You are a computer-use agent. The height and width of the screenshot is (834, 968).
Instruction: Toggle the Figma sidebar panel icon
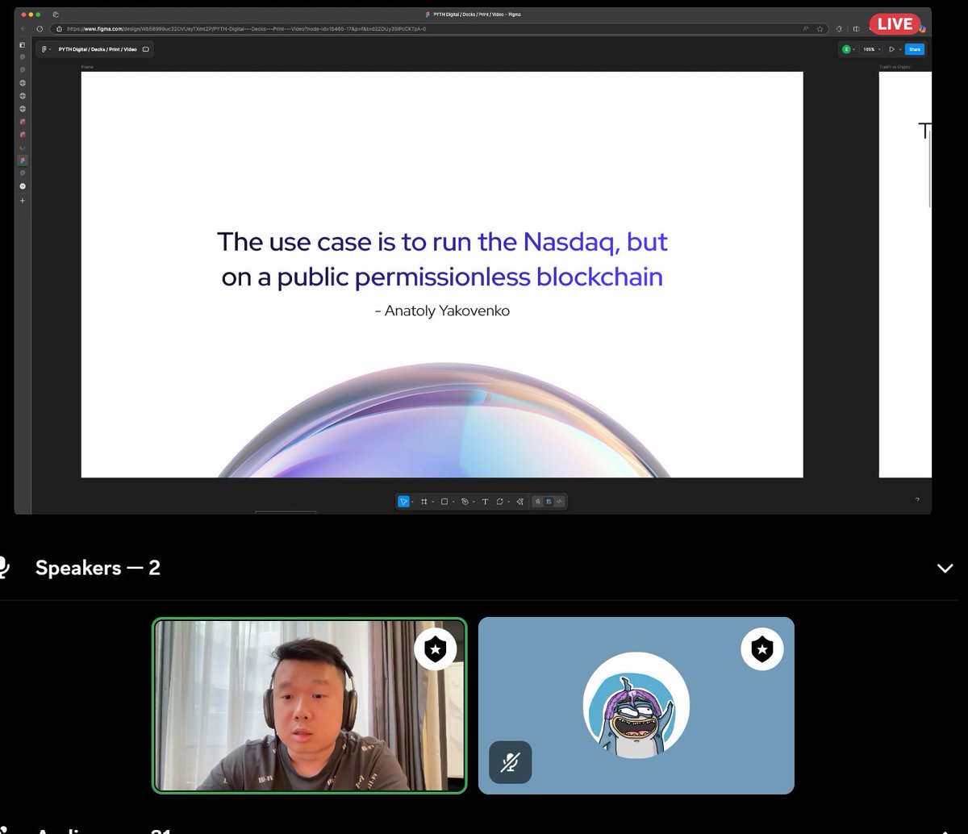pos(146,49)
